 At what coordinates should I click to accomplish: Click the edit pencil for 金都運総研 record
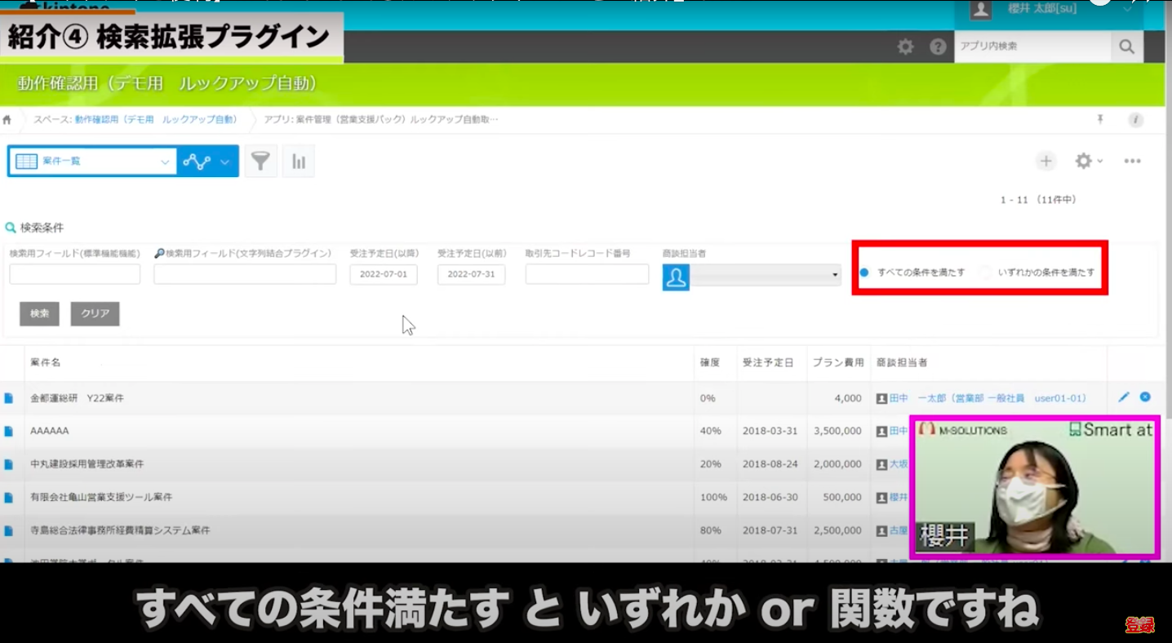tap(1123, 397)
